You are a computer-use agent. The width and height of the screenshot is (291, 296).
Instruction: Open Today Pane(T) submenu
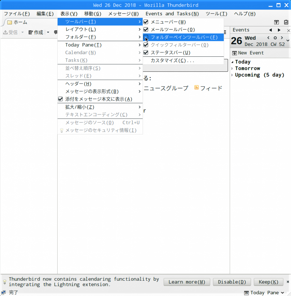[x=100, y=45]
